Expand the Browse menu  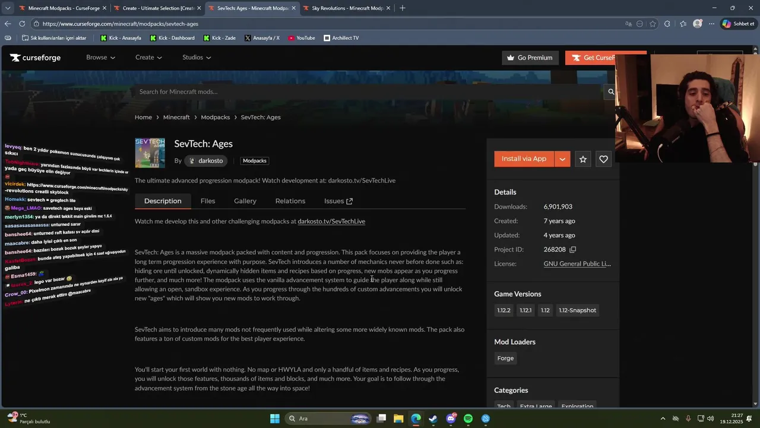pyautogui.click(x=100, y=58)
